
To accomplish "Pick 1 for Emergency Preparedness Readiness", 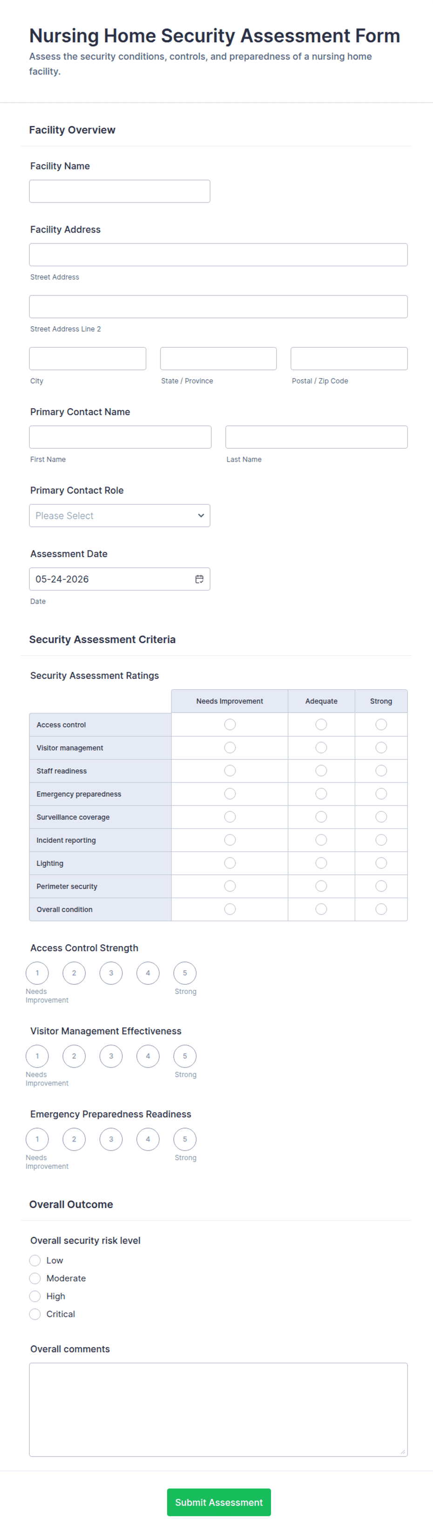I will coord(37,1139).
